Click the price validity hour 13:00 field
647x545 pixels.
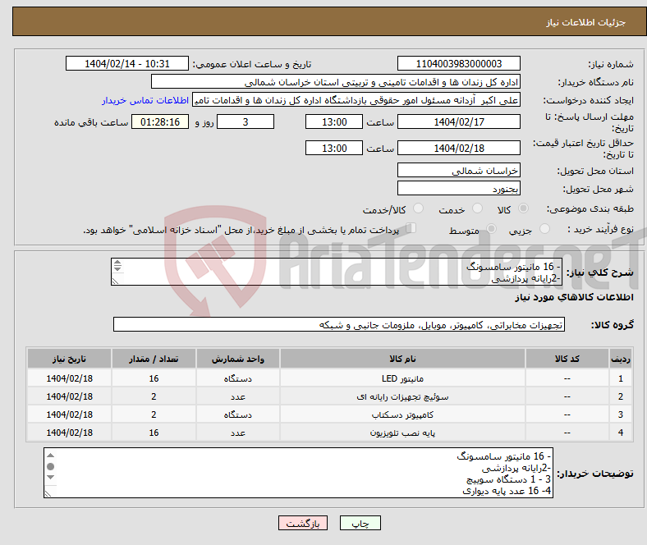coord(334,148)
